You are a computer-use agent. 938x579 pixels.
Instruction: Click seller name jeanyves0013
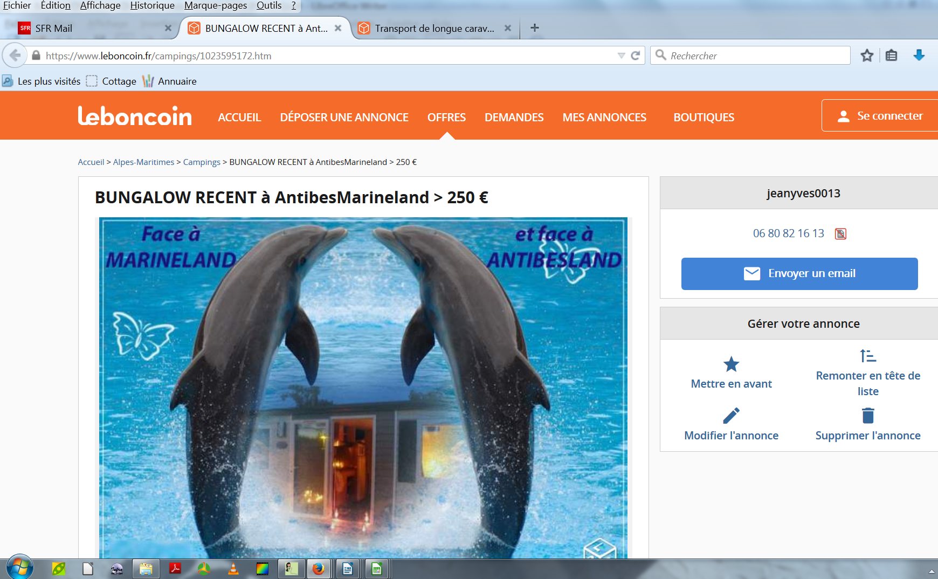pos(803,194)
